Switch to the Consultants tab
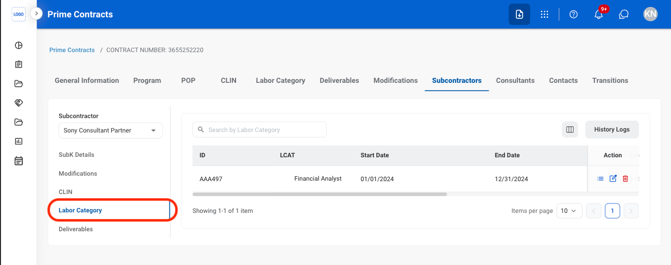The height and width of the screenshot is (265, 671). click(515, 80)
